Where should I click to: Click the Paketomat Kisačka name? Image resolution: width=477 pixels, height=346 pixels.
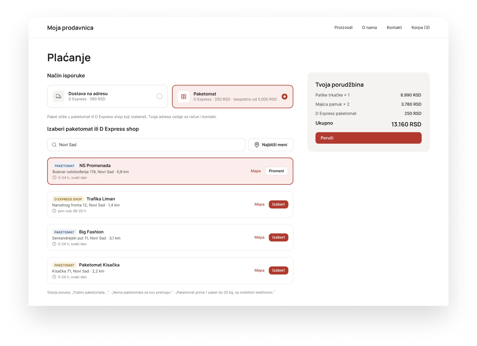[x=99, y=265]
